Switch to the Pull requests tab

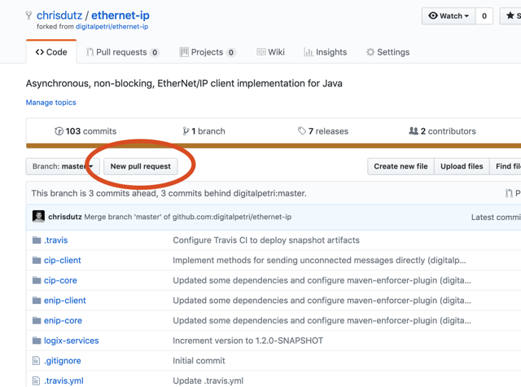pyautogui.click(x=122, y=52)
